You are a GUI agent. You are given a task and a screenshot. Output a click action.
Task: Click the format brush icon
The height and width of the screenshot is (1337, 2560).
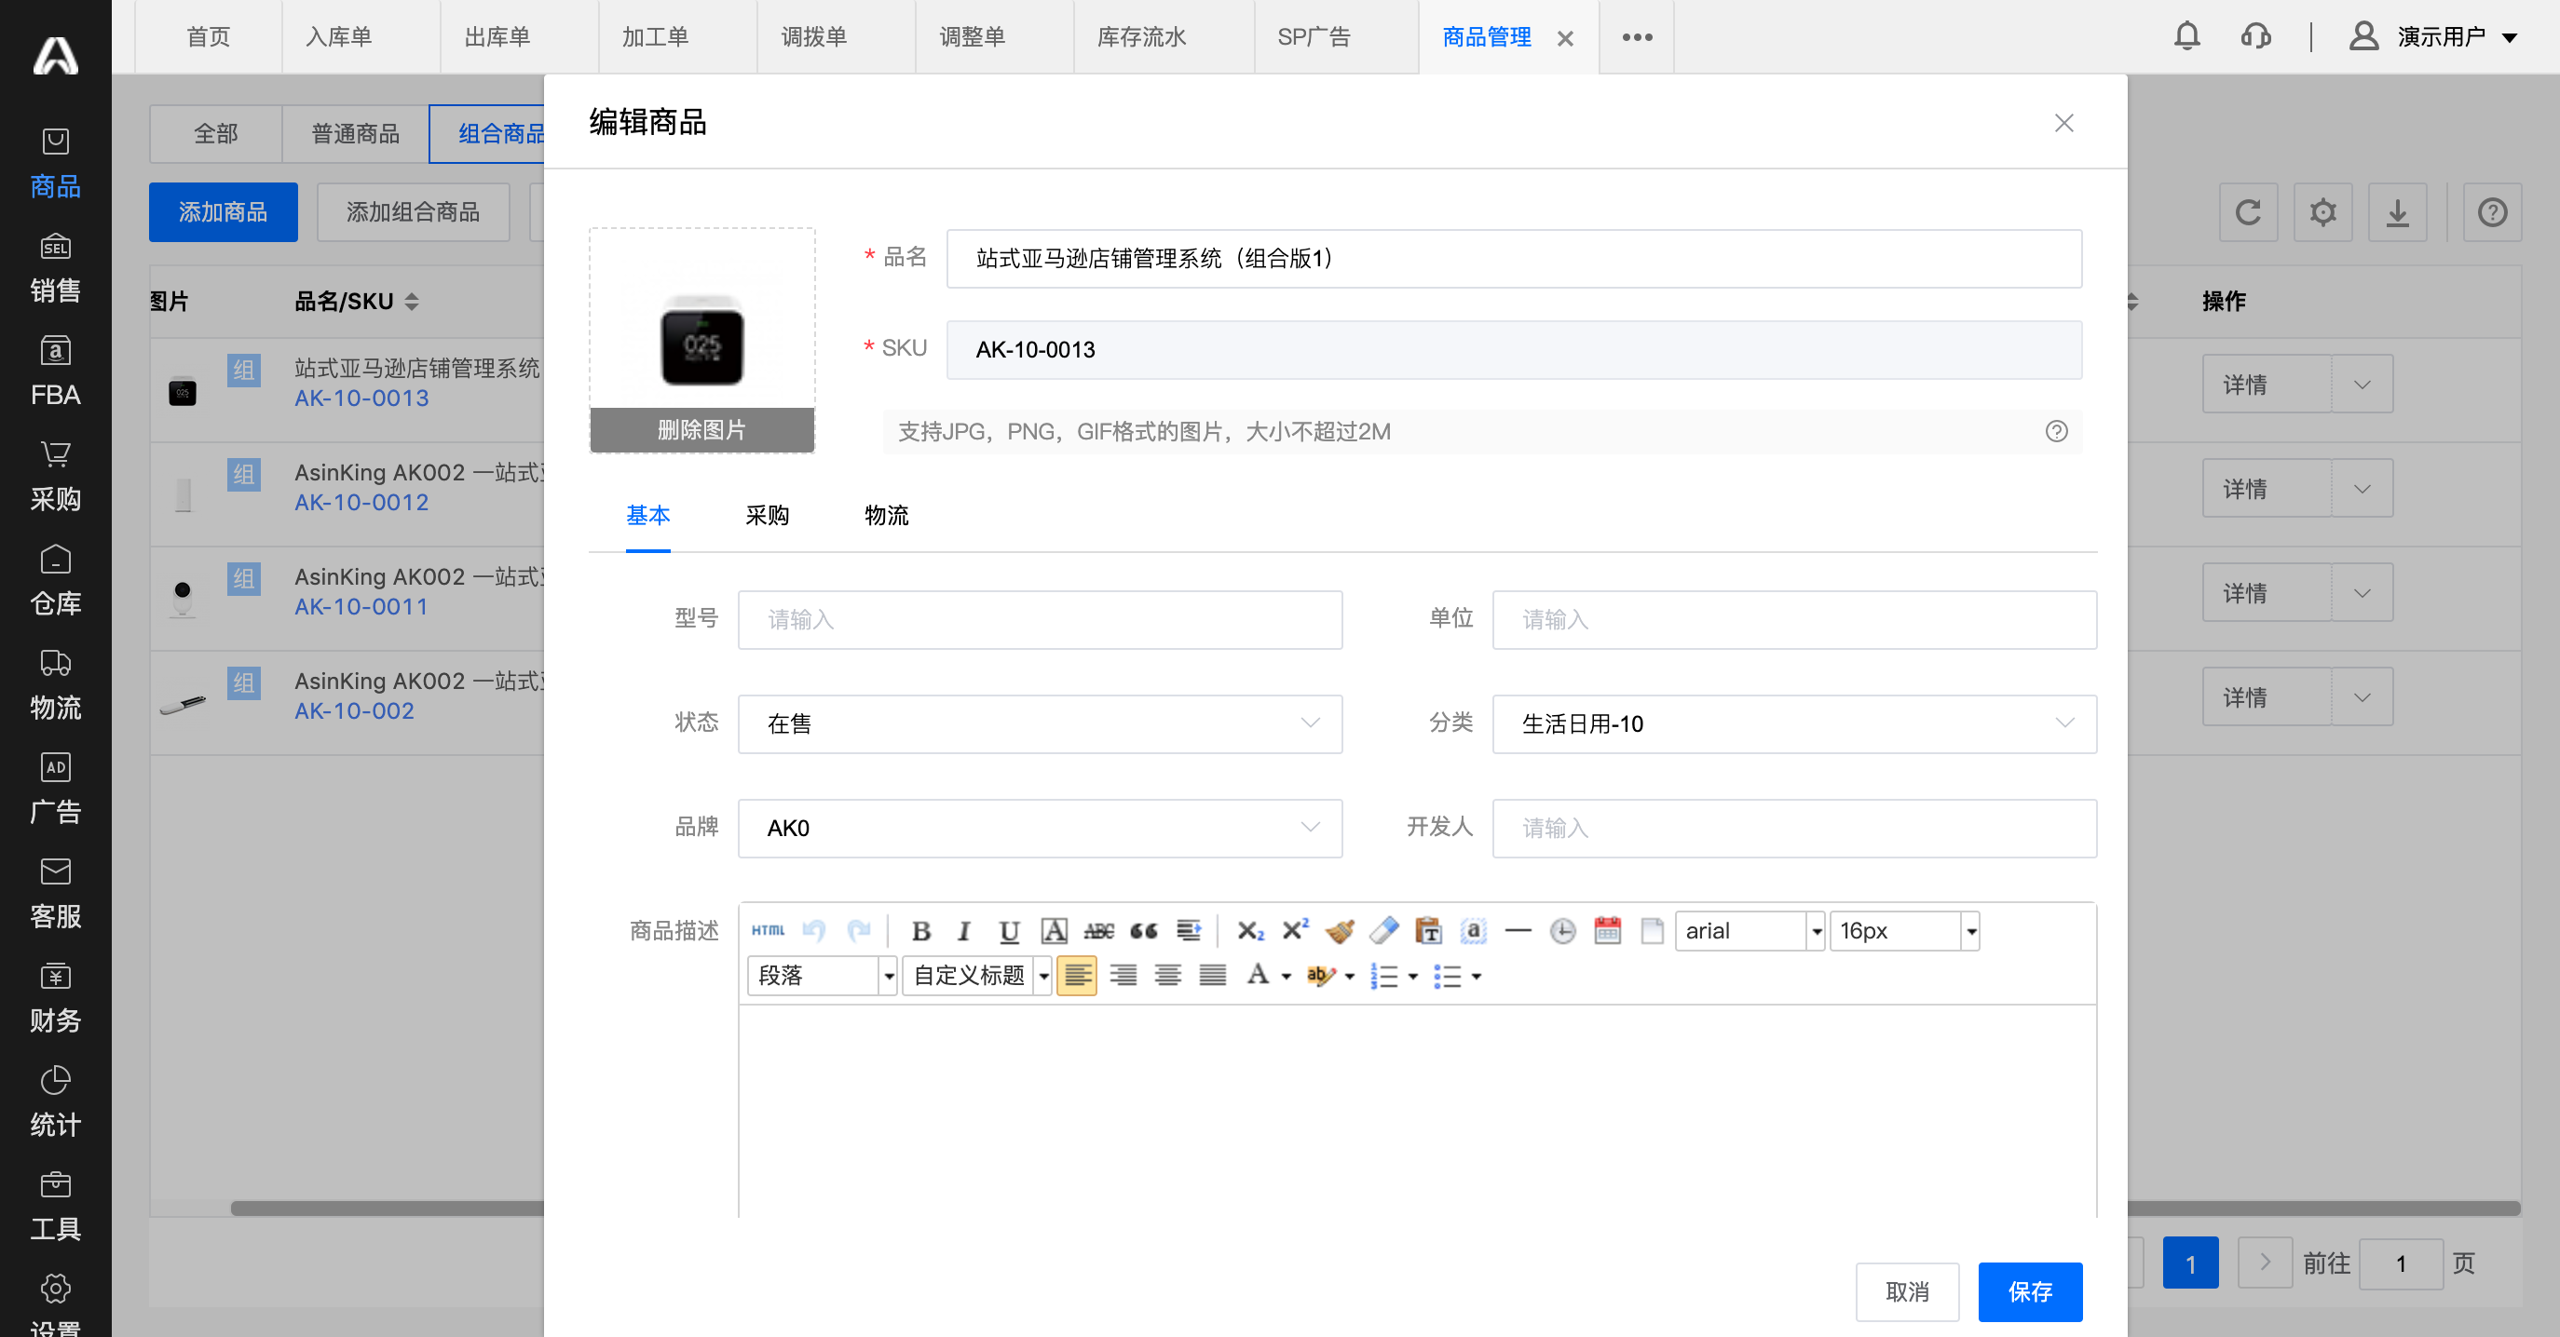coord(1340,931)
